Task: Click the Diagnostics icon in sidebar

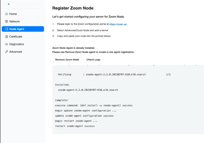Action: (6, 44)
